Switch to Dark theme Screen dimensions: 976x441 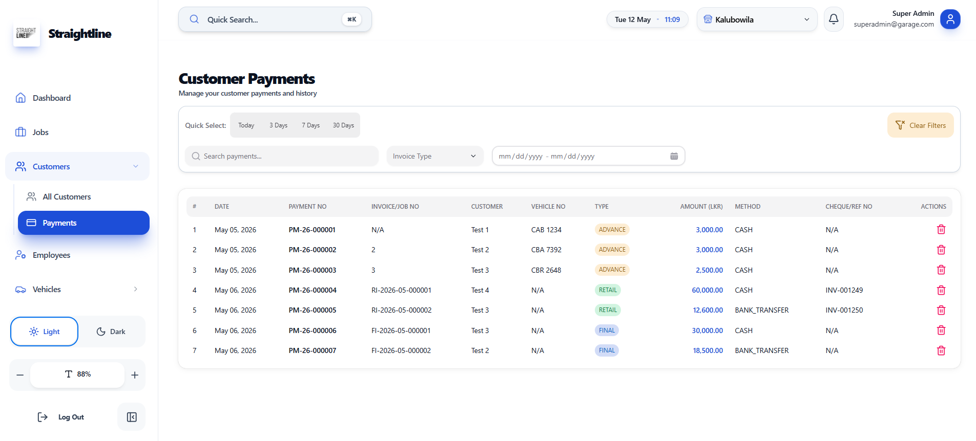111,332
